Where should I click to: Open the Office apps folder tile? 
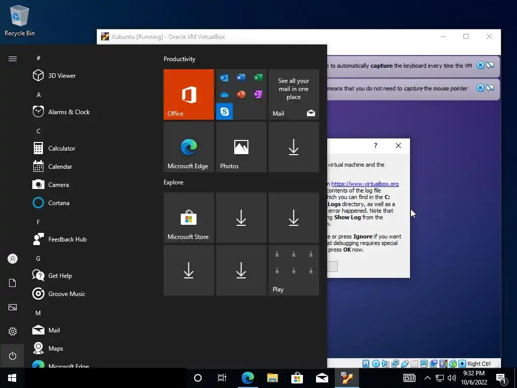[241, 94]
